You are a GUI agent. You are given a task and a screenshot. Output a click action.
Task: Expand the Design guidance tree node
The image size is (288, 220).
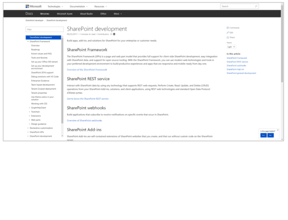(29, 124)
